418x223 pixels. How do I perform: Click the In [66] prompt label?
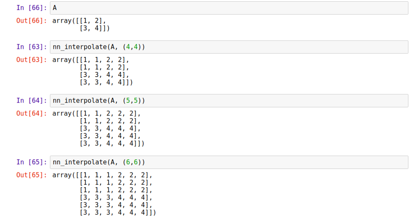pos(32,8)
